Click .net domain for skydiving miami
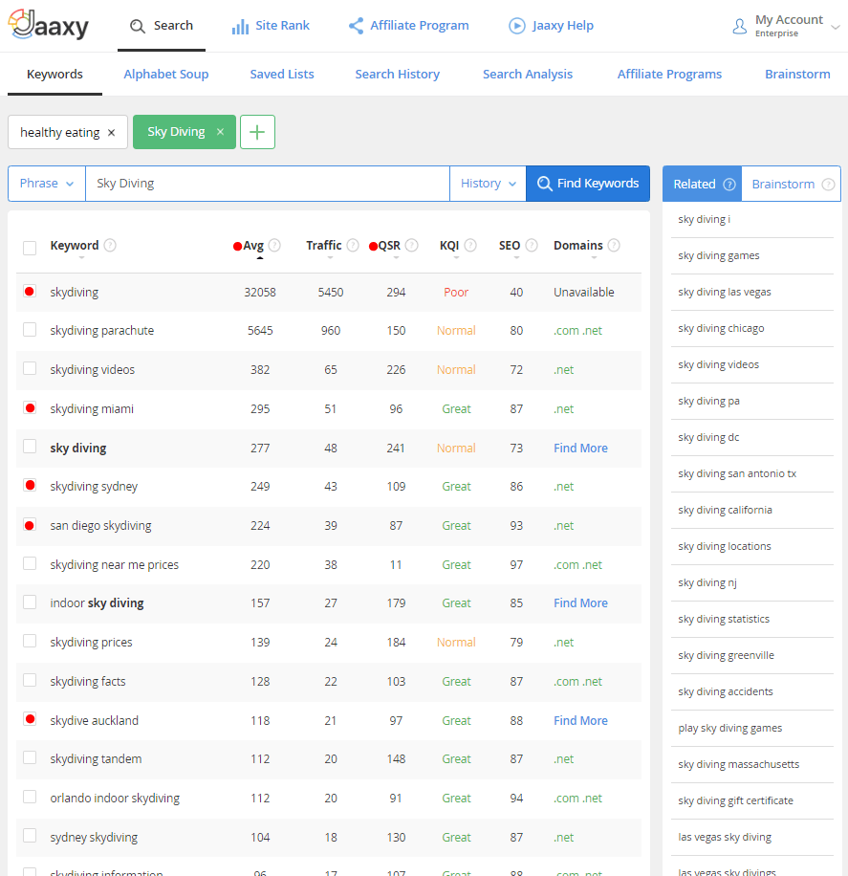Viewport: 848px width, 876px height. [564, 409]
